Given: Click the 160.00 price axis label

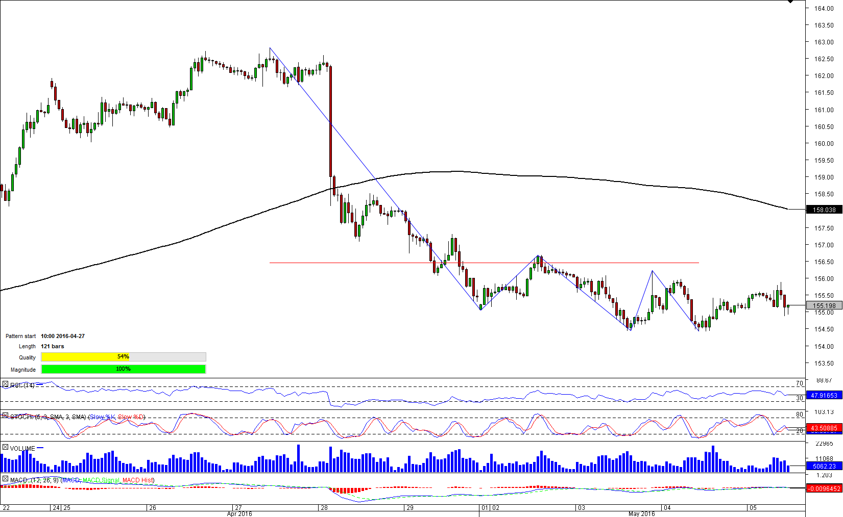Looking at the screenshot, I should click(824, 143).
